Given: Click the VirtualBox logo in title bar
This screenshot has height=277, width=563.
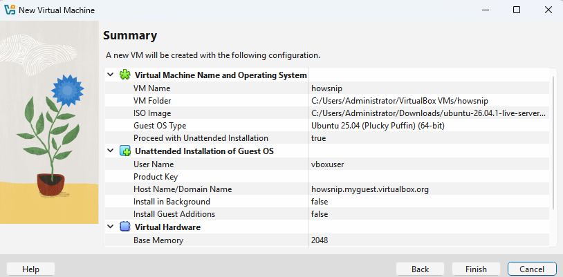Looking at the screenshot, I should coord(9,10).
